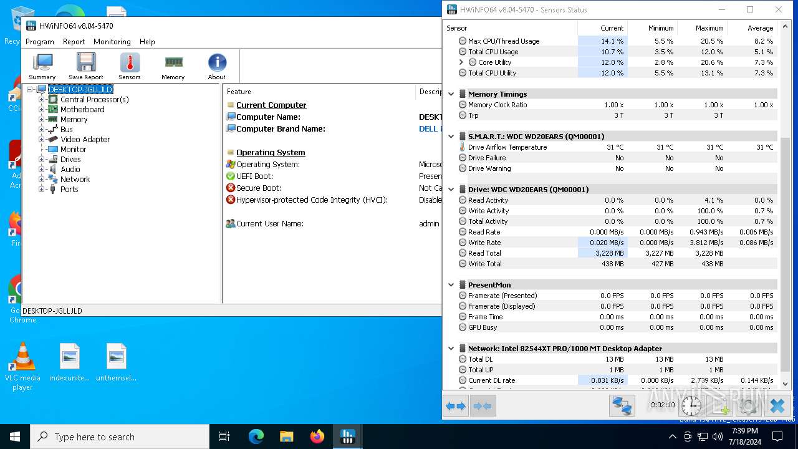Open the Summary toolbar button
The height and width of the screenshot is (449, 798).
tap(42, 66)
